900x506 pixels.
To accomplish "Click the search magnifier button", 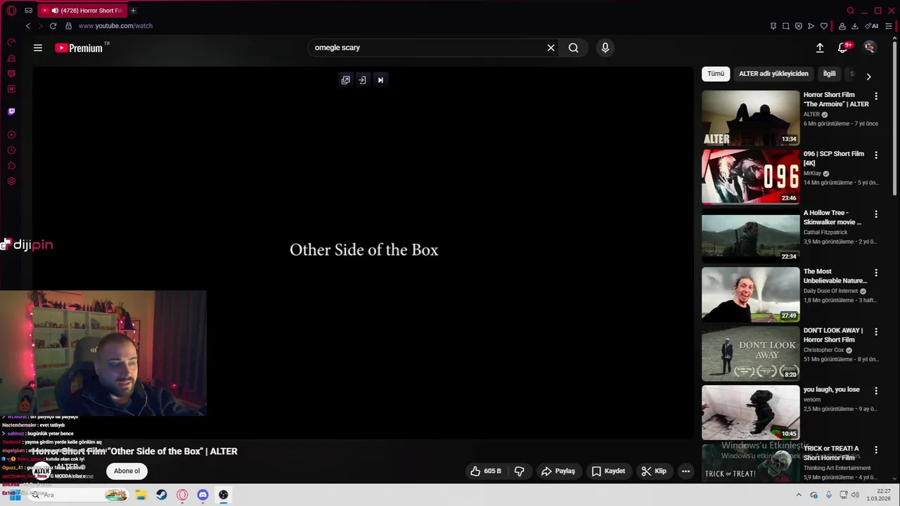I will click(574, 48).
